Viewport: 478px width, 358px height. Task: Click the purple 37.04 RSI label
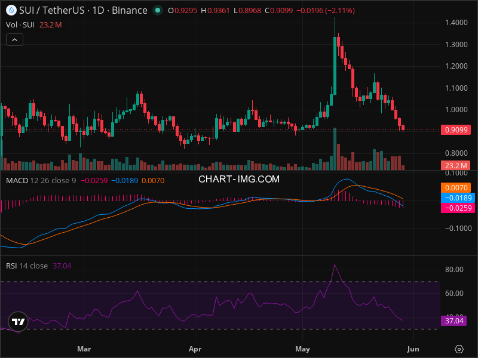pyautogui.click(x=454, y=320)
